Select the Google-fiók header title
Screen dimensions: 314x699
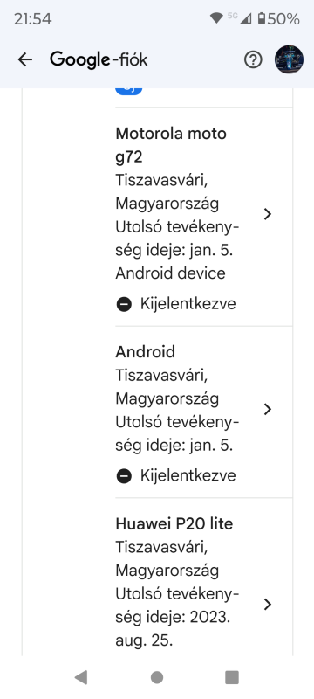[99, 59]
